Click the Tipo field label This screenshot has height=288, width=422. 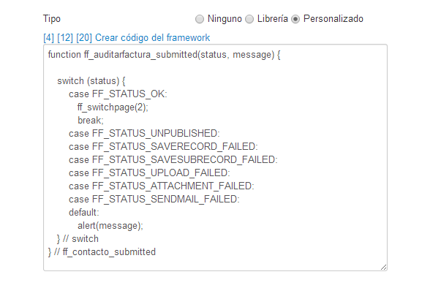click(x=52, y=19)
